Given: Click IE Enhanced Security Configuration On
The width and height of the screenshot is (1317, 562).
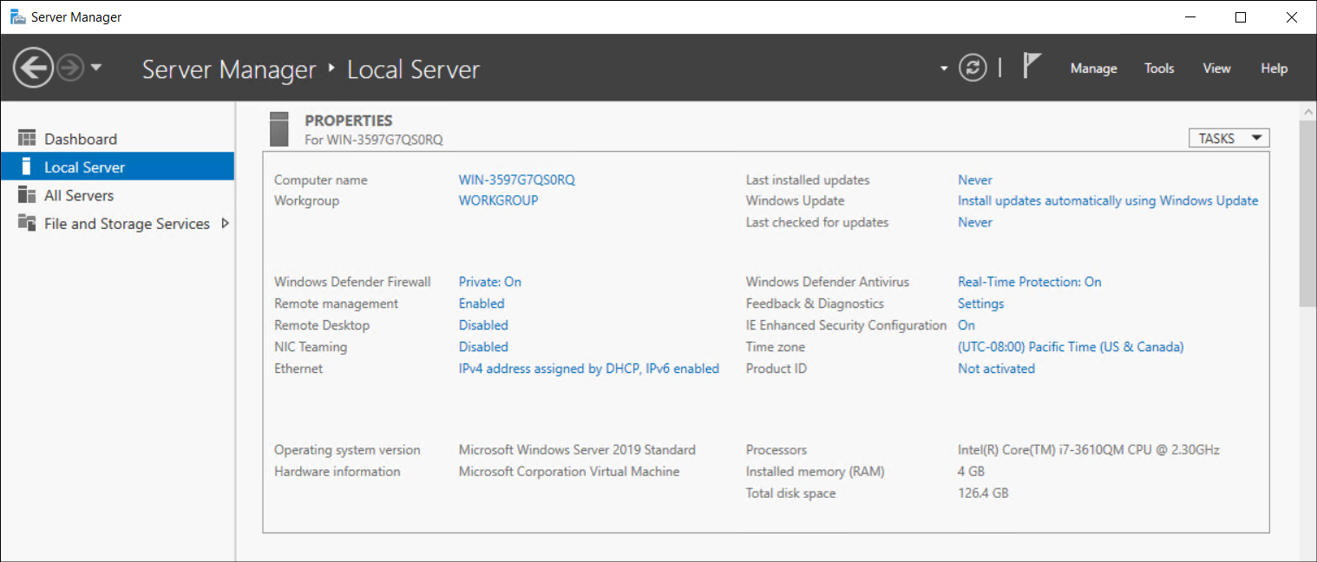Looking at the screenshot, I should coord(966,325).
